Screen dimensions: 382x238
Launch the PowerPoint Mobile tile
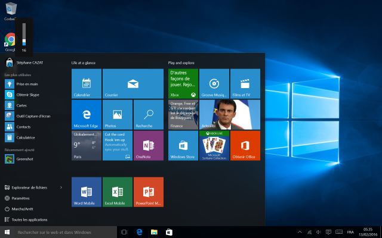click(149, 192)
